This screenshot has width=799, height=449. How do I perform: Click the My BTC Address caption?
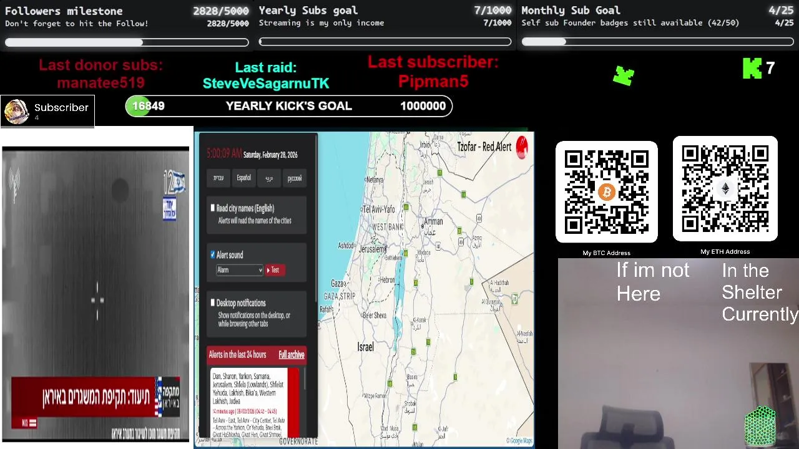[x=607, y=253]
